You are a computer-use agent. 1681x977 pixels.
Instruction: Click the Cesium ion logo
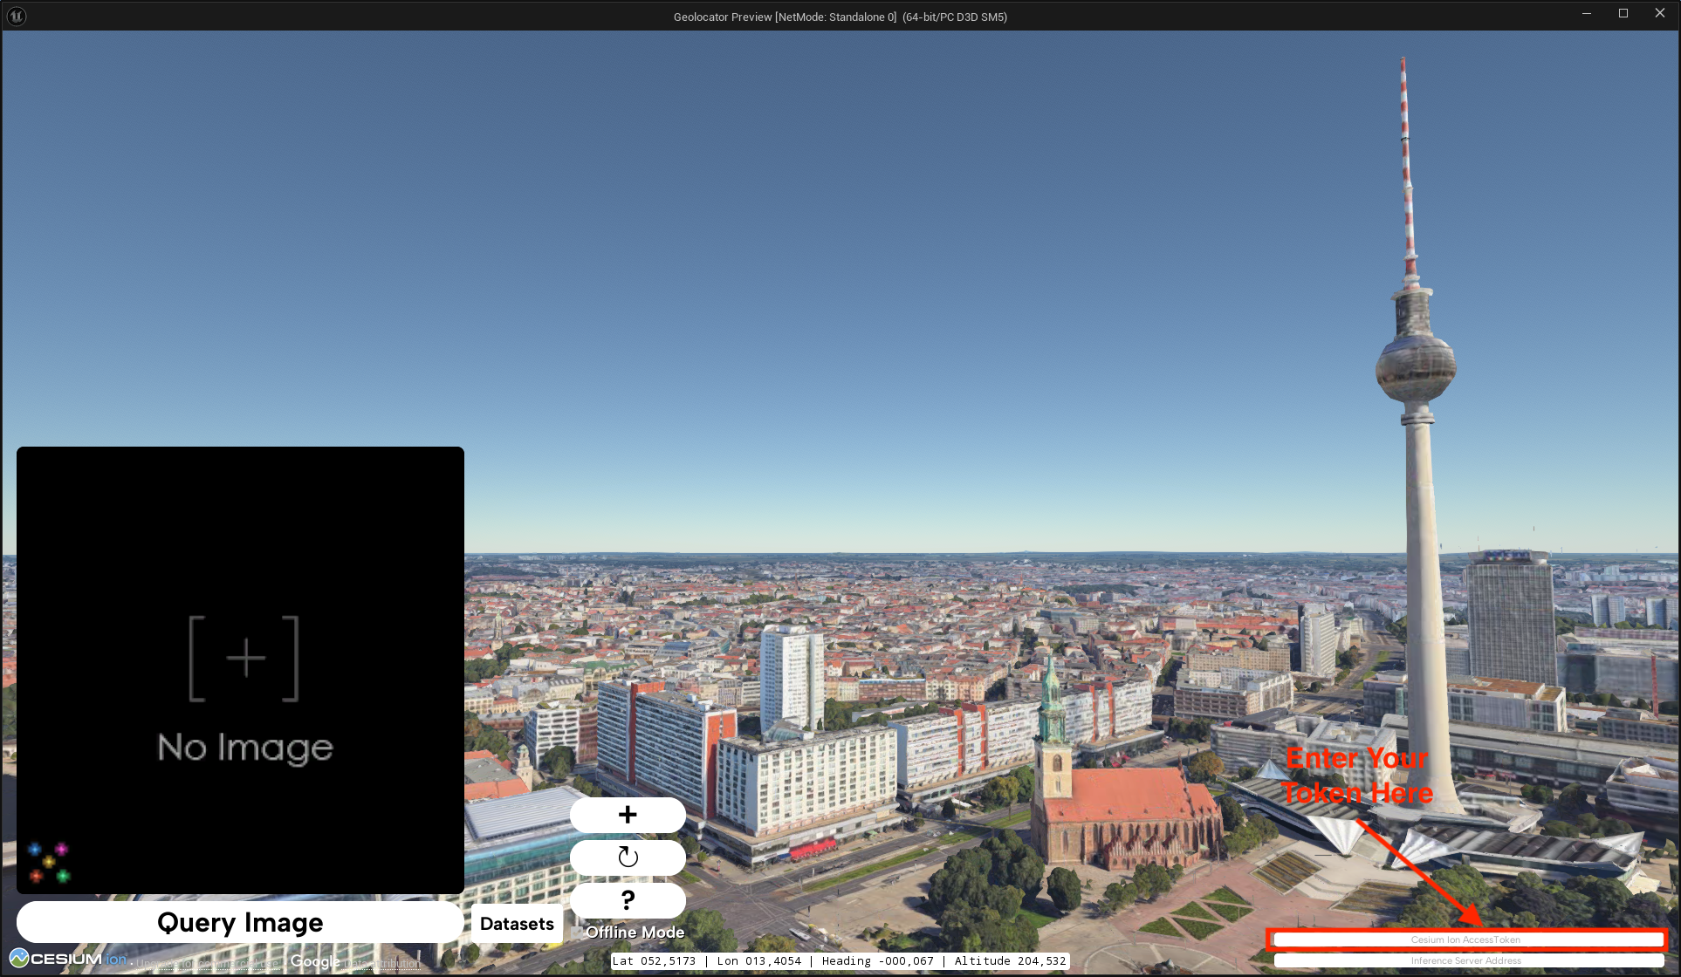(x=68, y=959)
